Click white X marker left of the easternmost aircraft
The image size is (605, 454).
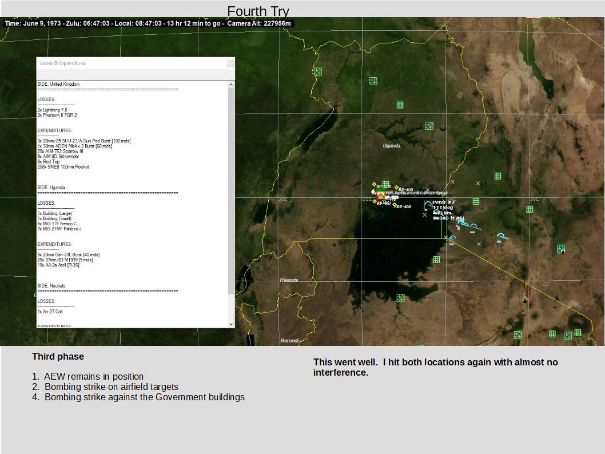click(479, 244)
